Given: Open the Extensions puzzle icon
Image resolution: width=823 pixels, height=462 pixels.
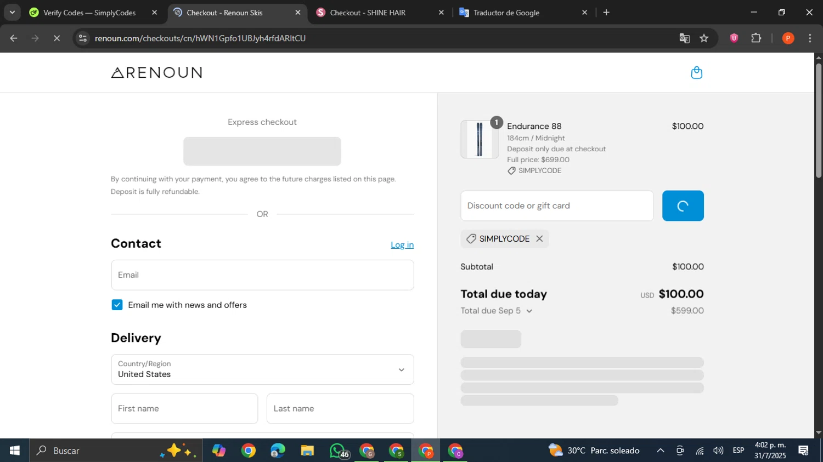Looking at the screenshot, I should 756,38.
